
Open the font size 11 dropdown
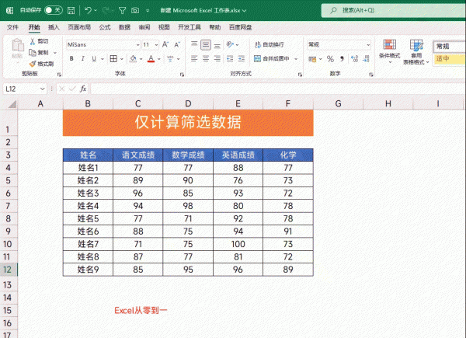coord(156,45)
